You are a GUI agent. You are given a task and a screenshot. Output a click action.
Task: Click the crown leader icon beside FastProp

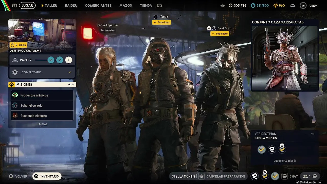click(209, 28)
